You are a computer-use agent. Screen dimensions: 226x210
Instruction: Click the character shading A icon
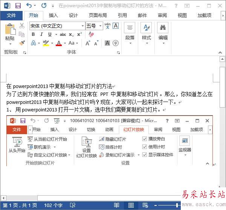pyautogui.click(x=107, y=43)
